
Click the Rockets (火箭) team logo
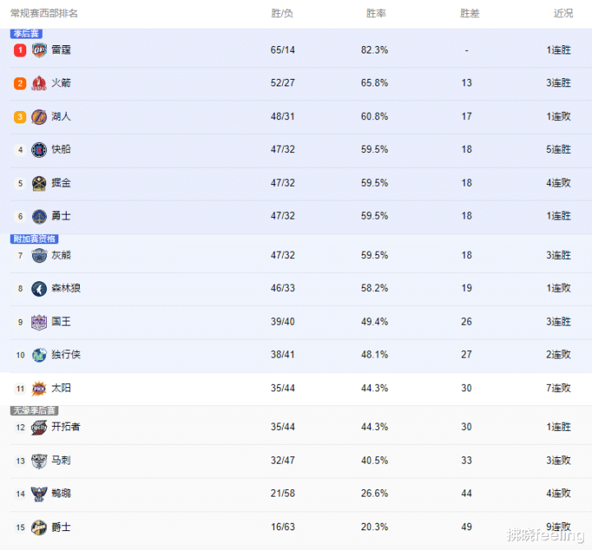(39, 83)
